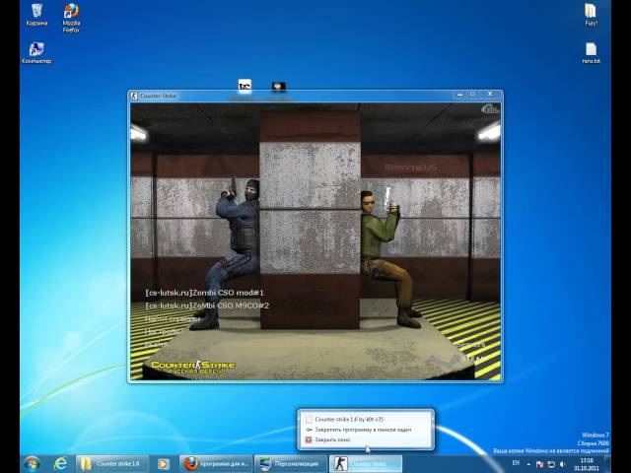Viewport: 631px width, 473px height.
Task: Open the Recycle Bin (Корзина) desktop icon
Action: point(36,15)
